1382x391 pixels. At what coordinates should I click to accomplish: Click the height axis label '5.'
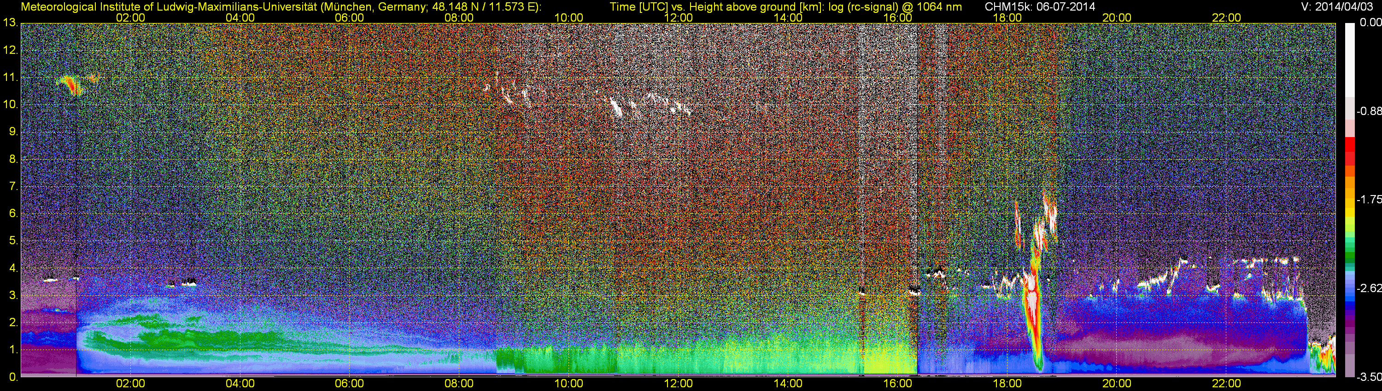point(13,241)
